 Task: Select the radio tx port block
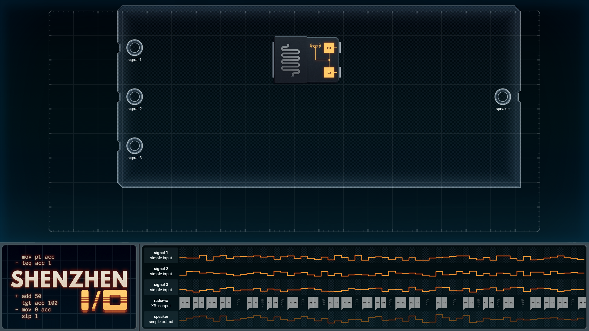[329, 73]
